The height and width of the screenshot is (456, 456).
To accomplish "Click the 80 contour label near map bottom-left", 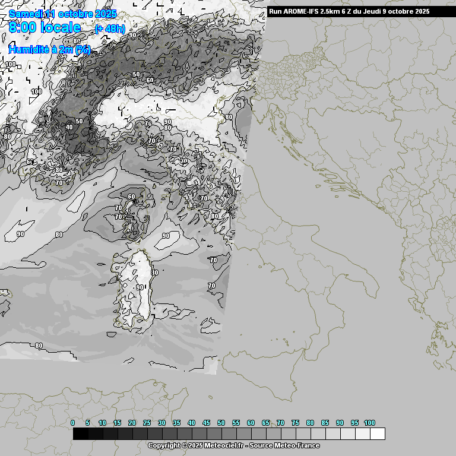I will (x=39, y=346).
